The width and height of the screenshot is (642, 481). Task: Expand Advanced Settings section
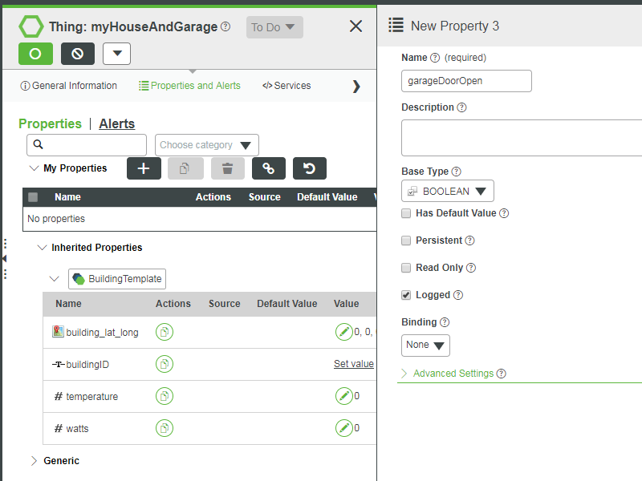(453, 374)
